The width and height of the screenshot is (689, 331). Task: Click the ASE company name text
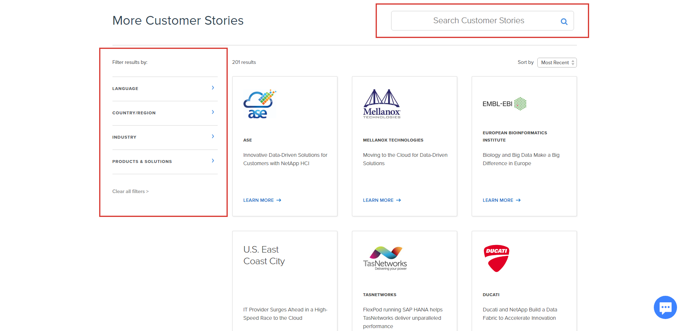coord(247,140)
